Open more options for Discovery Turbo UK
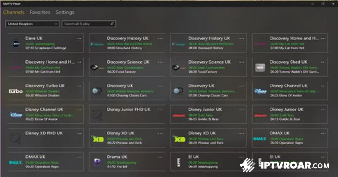The image size is (338, 177). coord(79,86)
